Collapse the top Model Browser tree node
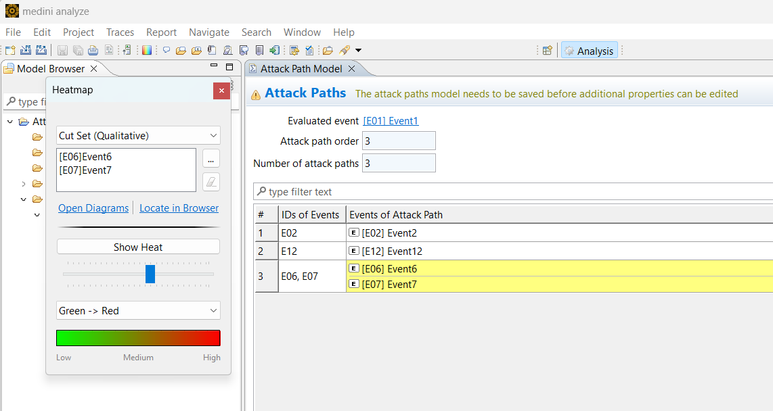The width and height of the screenshot is (773, 411). (x=10, y=122)
